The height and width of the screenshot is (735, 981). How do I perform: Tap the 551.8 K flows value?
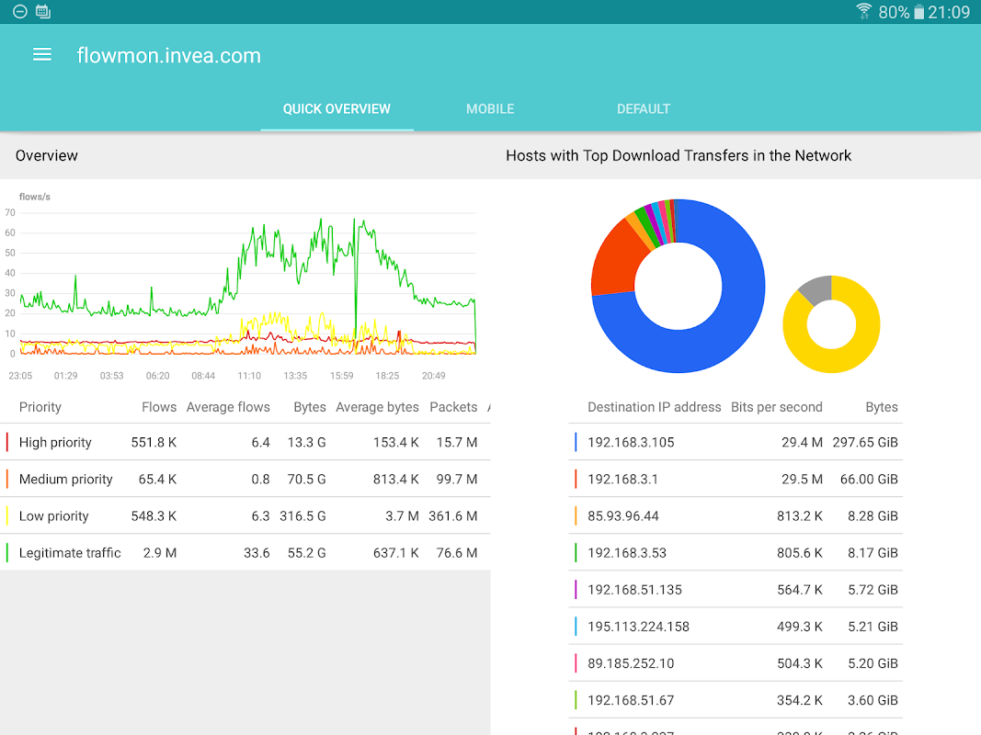click(x=154, y=443)
